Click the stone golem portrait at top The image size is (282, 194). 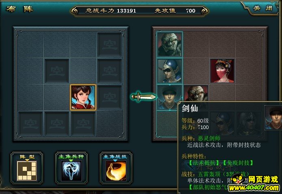click(170, 45)
